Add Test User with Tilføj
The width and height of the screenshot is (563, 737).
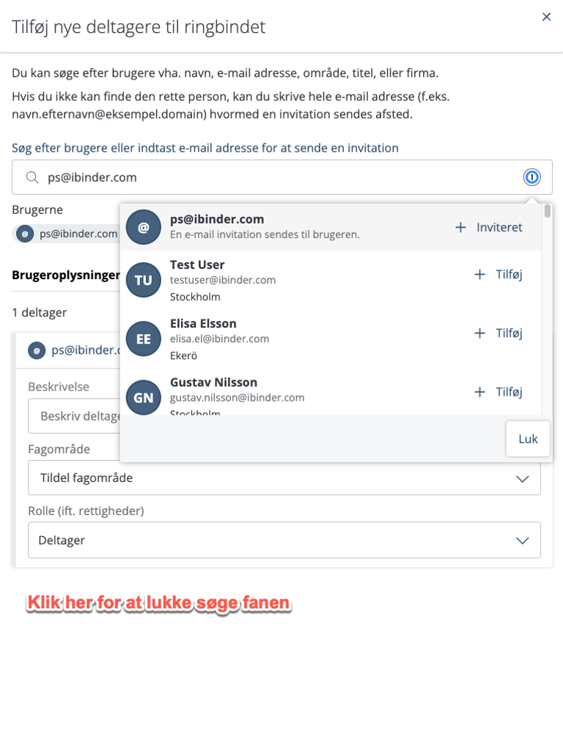coord(498,274)
